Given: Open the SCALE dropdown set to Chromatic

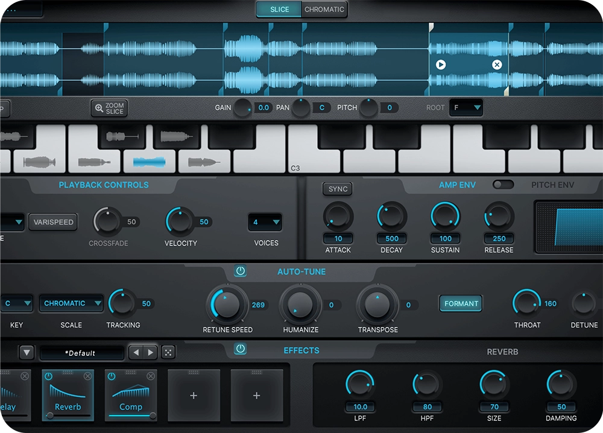Looking at the screenshot, I should click(x=71, y=303).
